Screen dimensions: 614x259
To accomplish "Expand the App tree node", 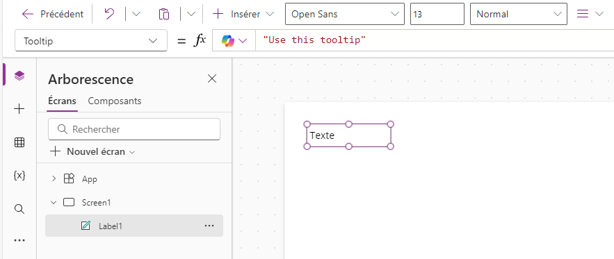I will [54, 178].
